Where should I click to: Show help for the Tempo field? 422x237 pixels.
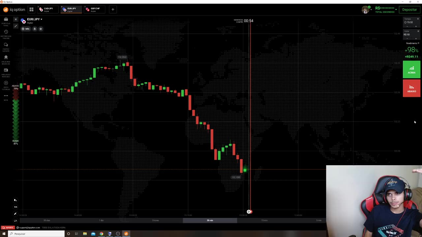tap(418, 19)
